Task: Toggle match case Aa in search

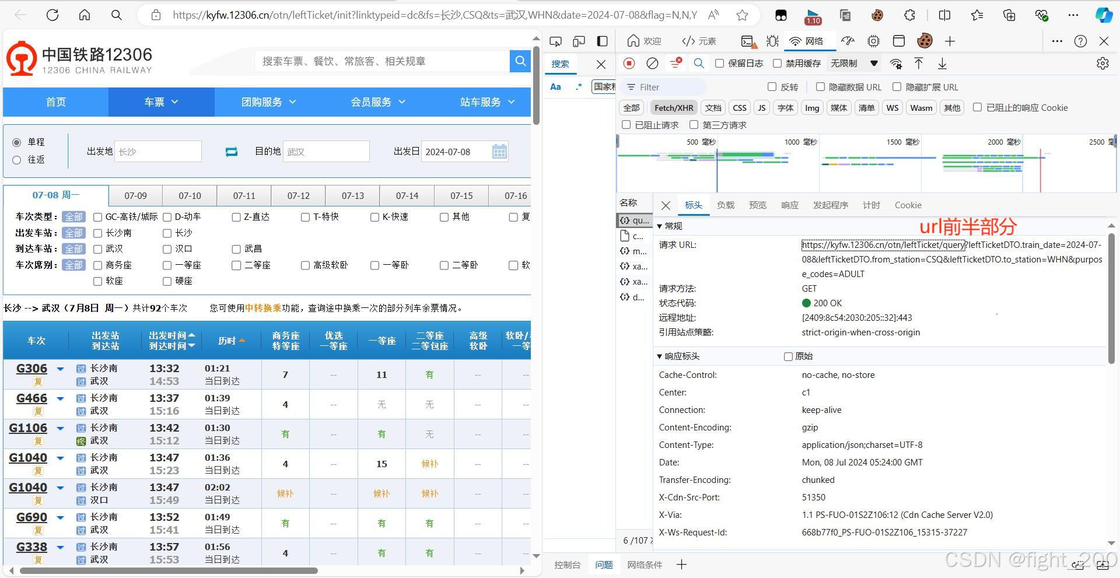Action: pos(556,87)
